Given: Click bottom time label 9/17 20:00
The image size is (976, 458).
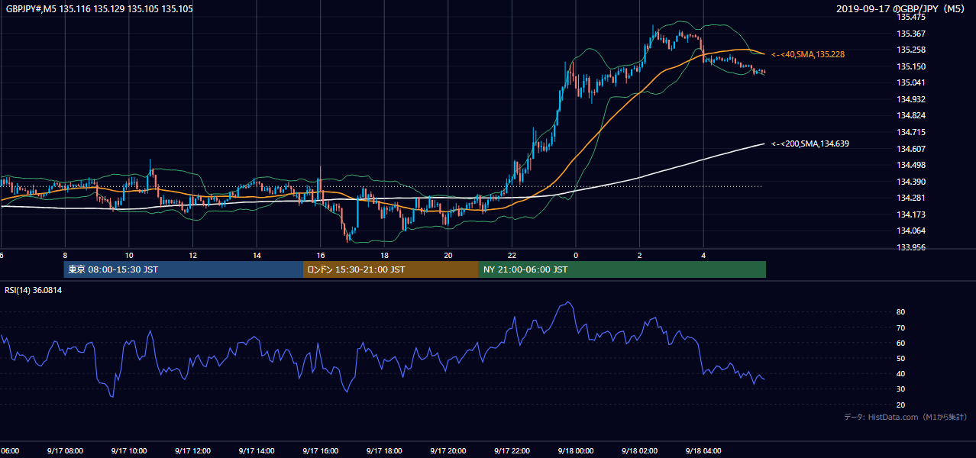Looking at the screenshot, I should click(448, 451).
